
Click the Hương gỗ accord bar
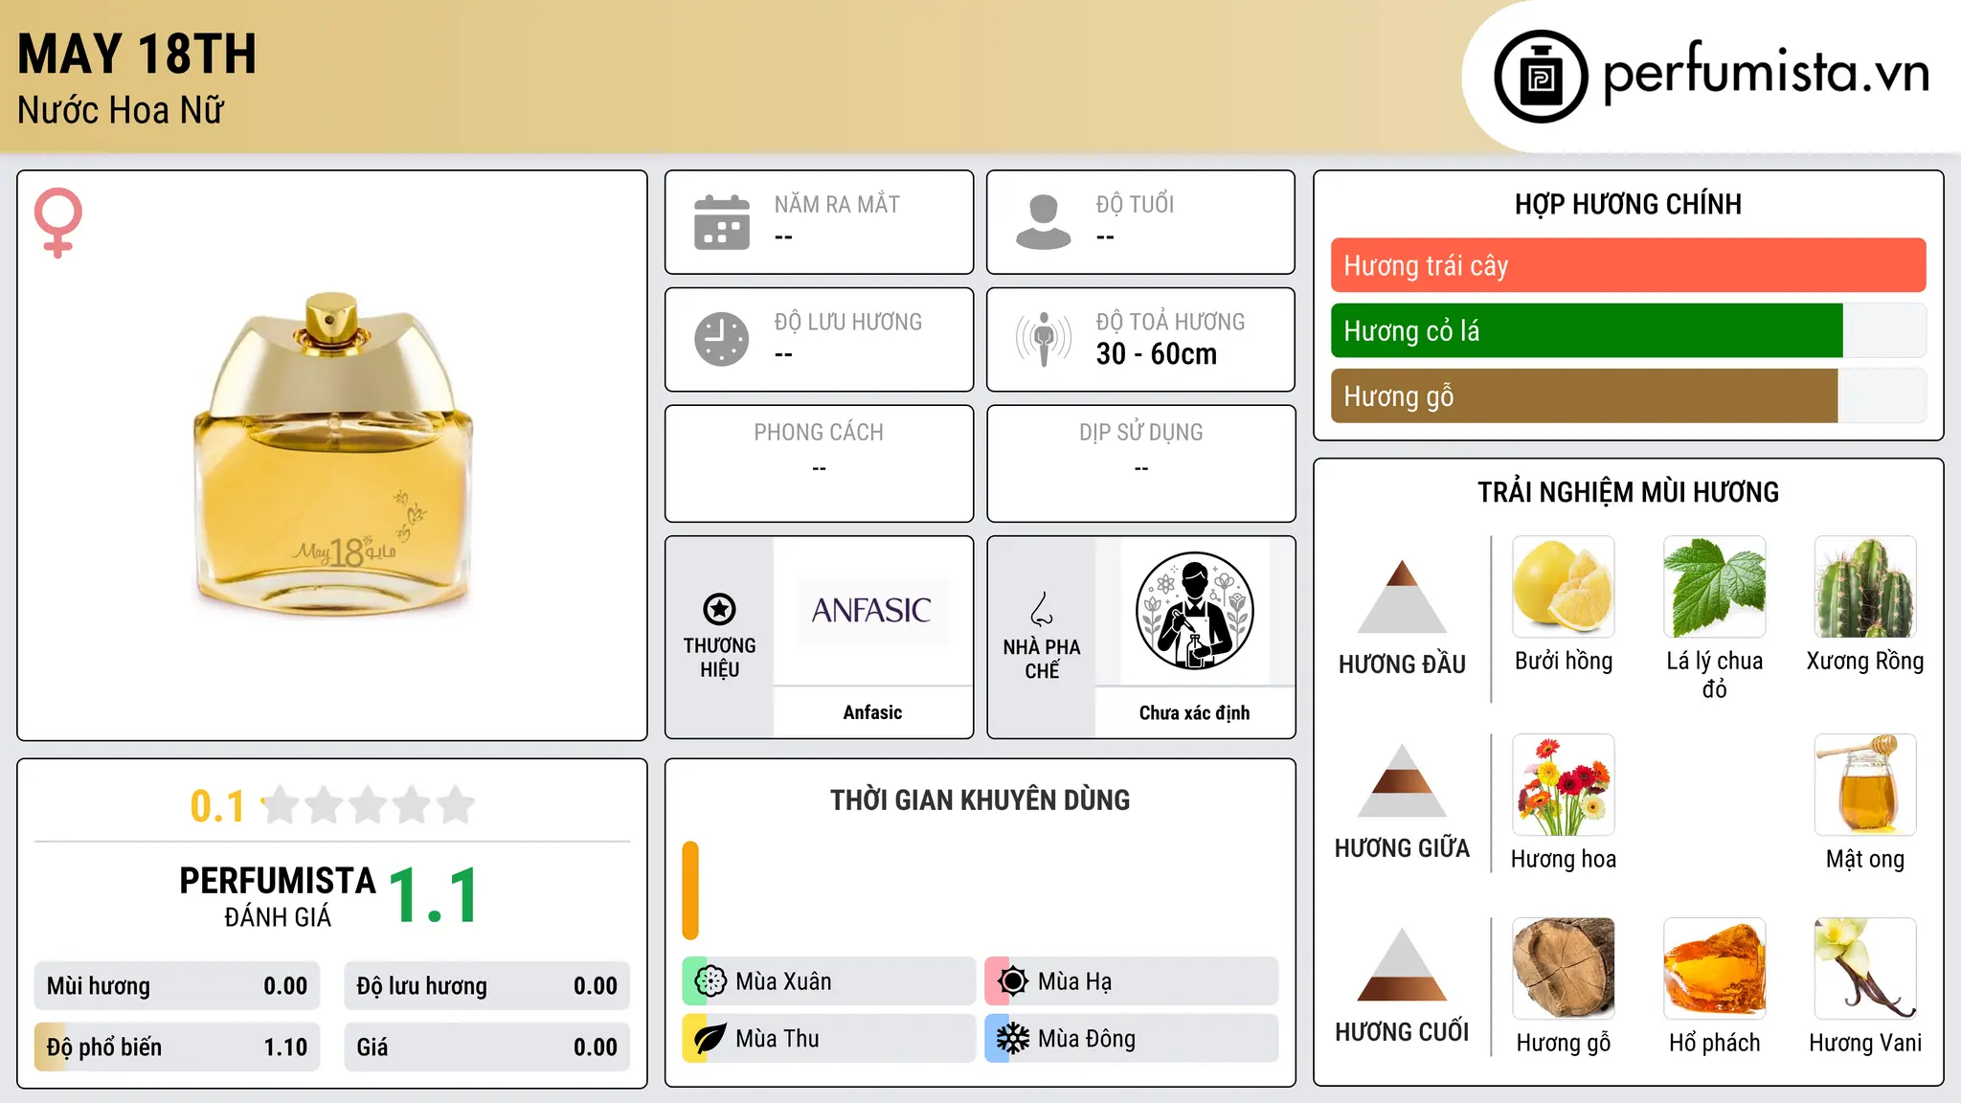1628,395
